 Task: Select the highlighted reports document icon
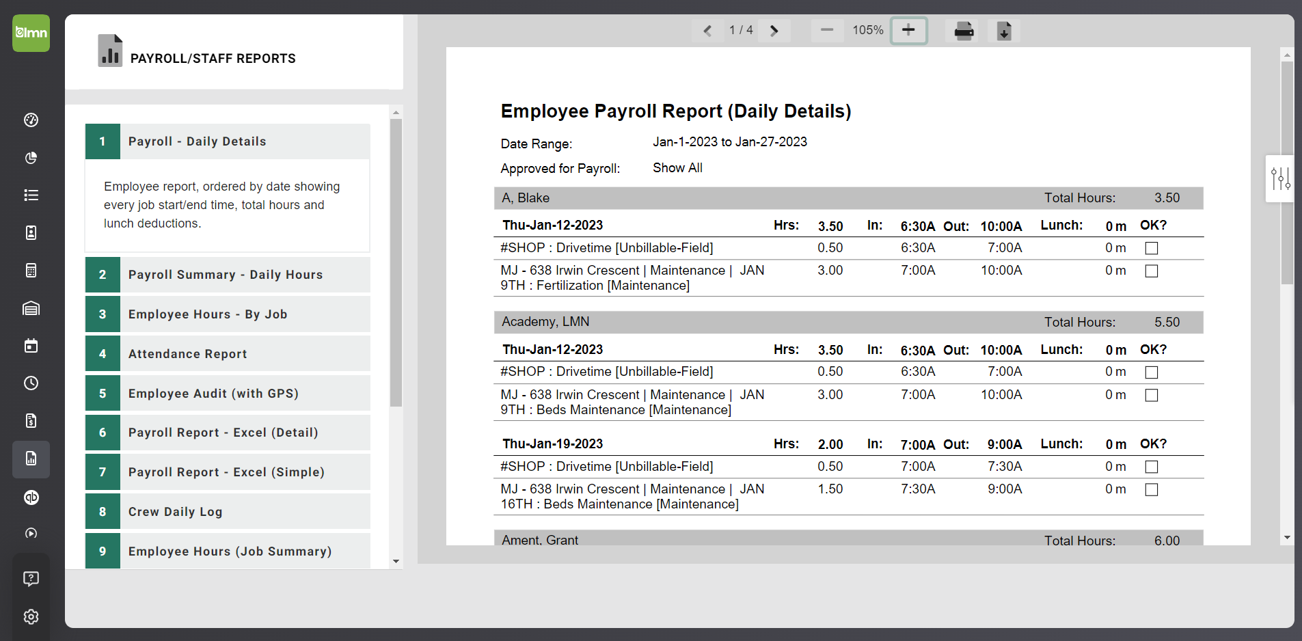coord(31,459)
